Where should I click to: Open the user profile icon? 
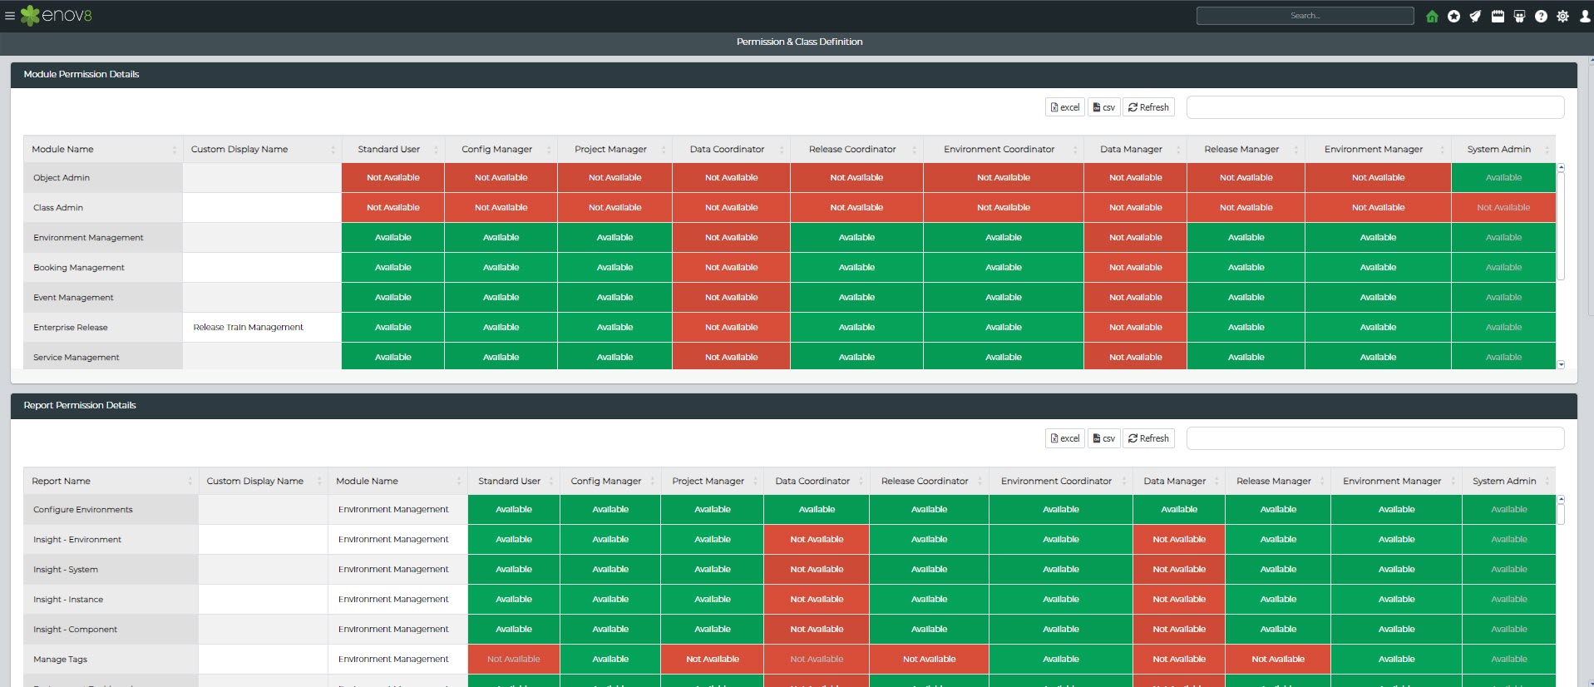[x=1584, y=16]
